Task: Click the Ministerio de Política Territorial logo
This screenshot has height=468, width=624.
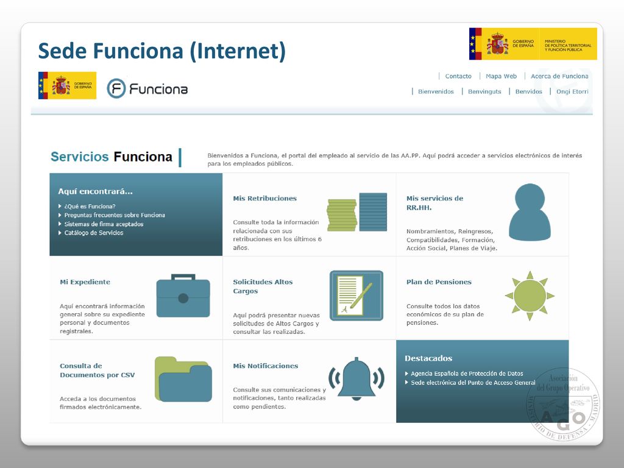Action: point(533,44)
